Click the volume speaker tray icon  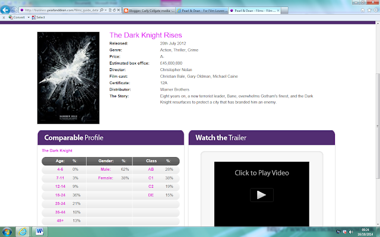point(351,232)
